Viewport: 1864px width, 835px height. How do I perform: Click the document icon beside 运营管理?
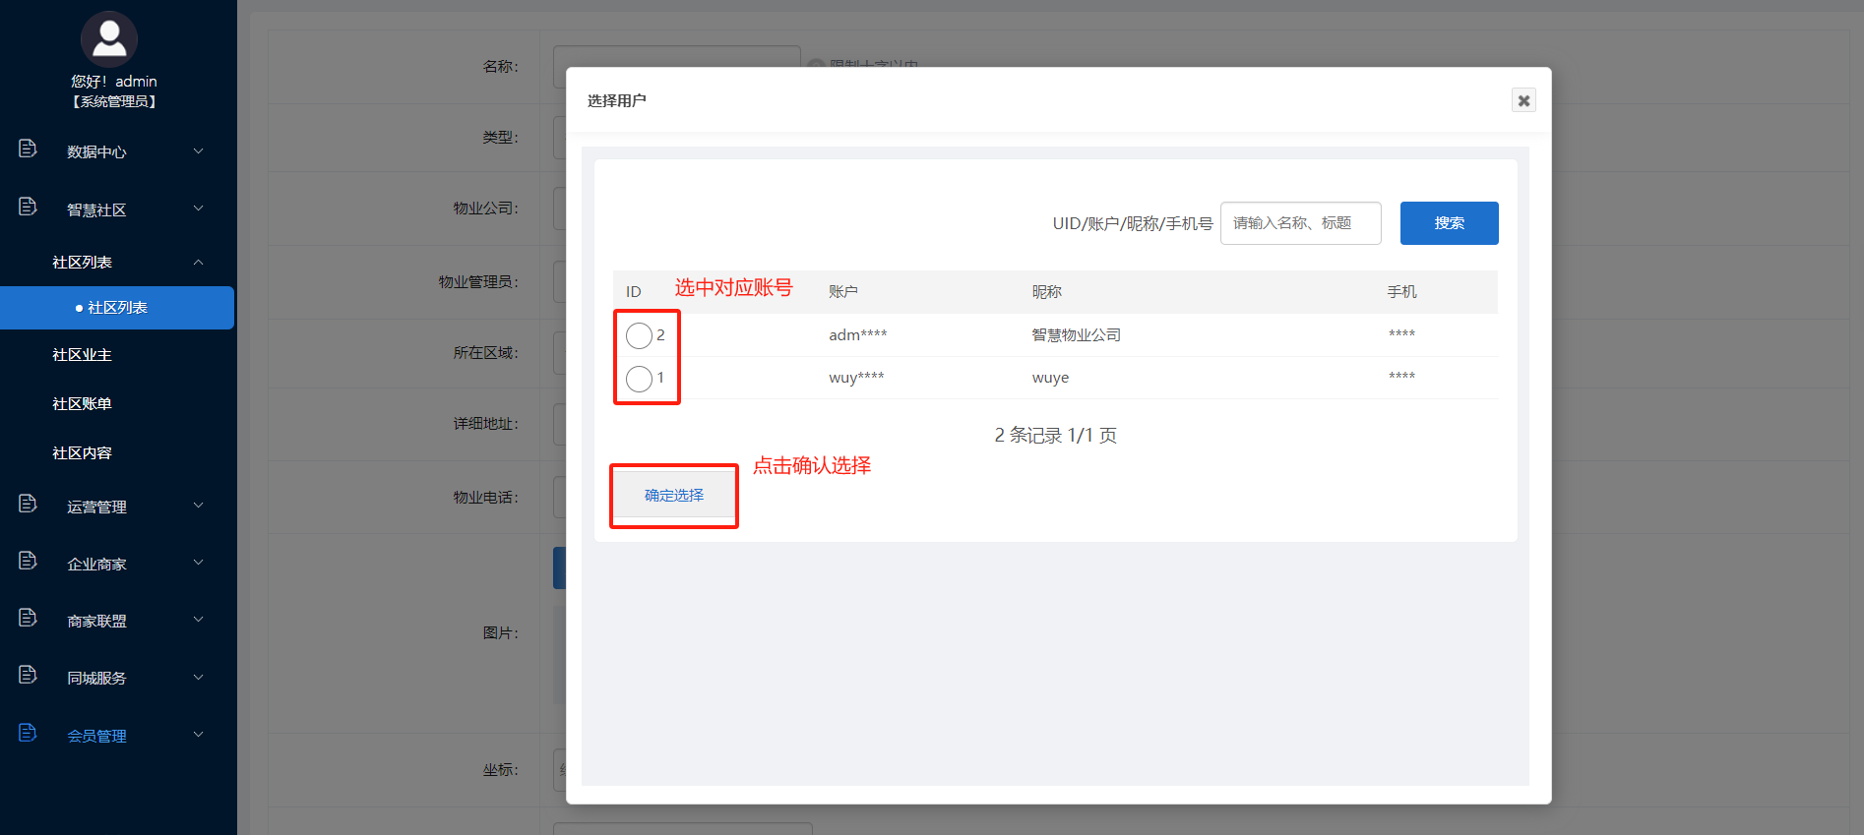(28, 504)
